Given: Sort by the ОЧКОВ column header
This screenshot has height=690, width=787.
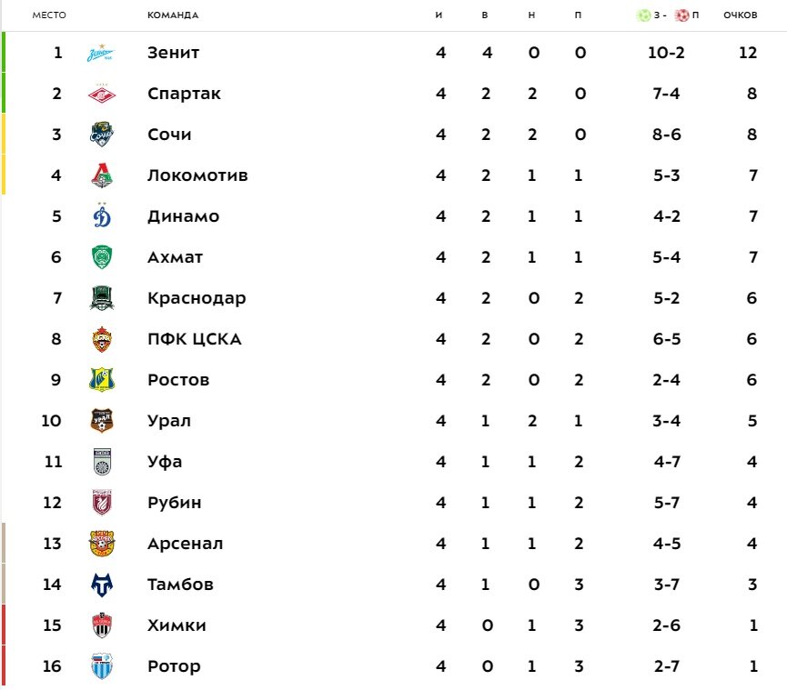Looking at the screenshot, I should [740, 15].
